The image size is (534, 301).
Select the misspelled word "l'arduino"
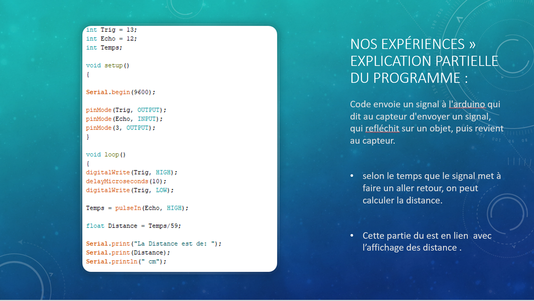[x=467, y=104]
